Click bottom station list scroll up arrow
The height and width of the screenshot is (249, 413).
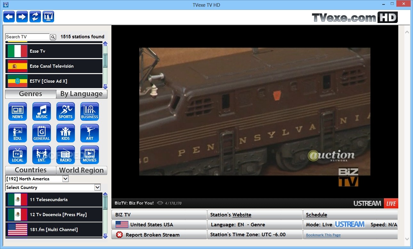[x=105, y=194]
